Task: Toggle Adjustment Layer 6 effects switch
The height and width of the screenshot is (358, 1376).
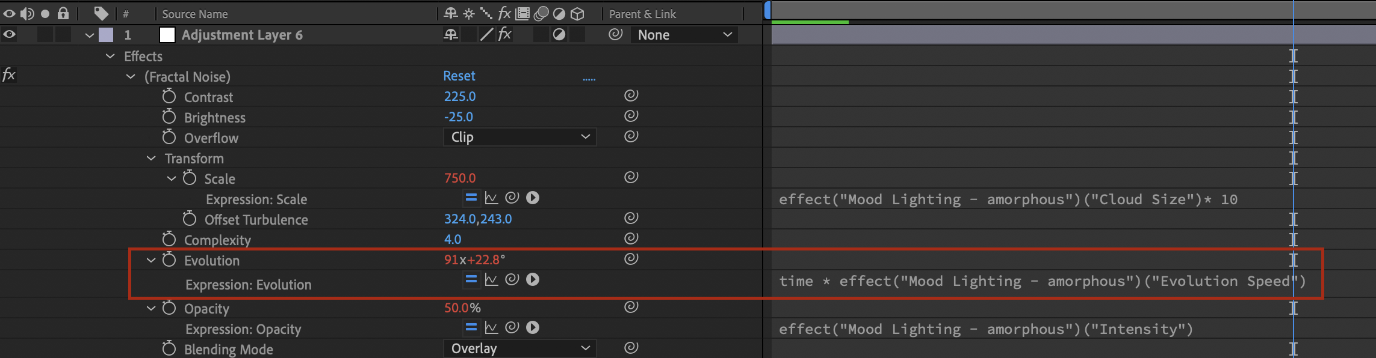Action: pos(505,34)
